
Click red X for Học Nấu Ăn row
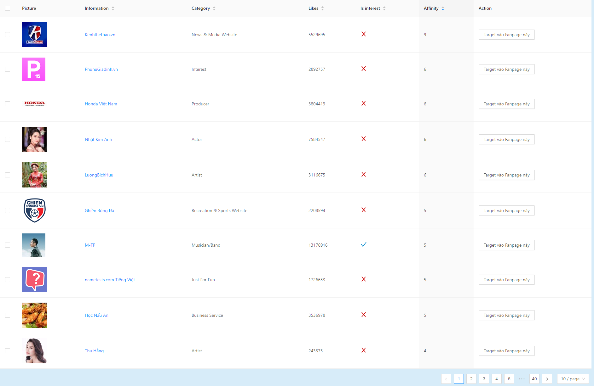(x=364, y=315)
